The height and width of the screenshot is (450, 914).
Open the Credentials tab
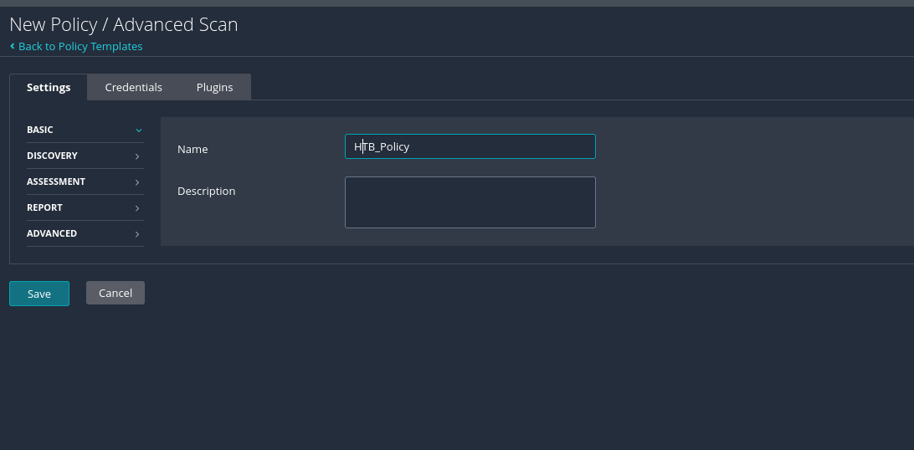(x=133, y=87)
